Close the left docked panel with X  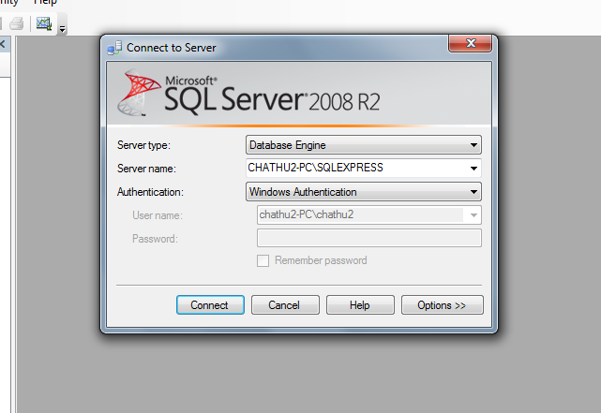point(3,44)
